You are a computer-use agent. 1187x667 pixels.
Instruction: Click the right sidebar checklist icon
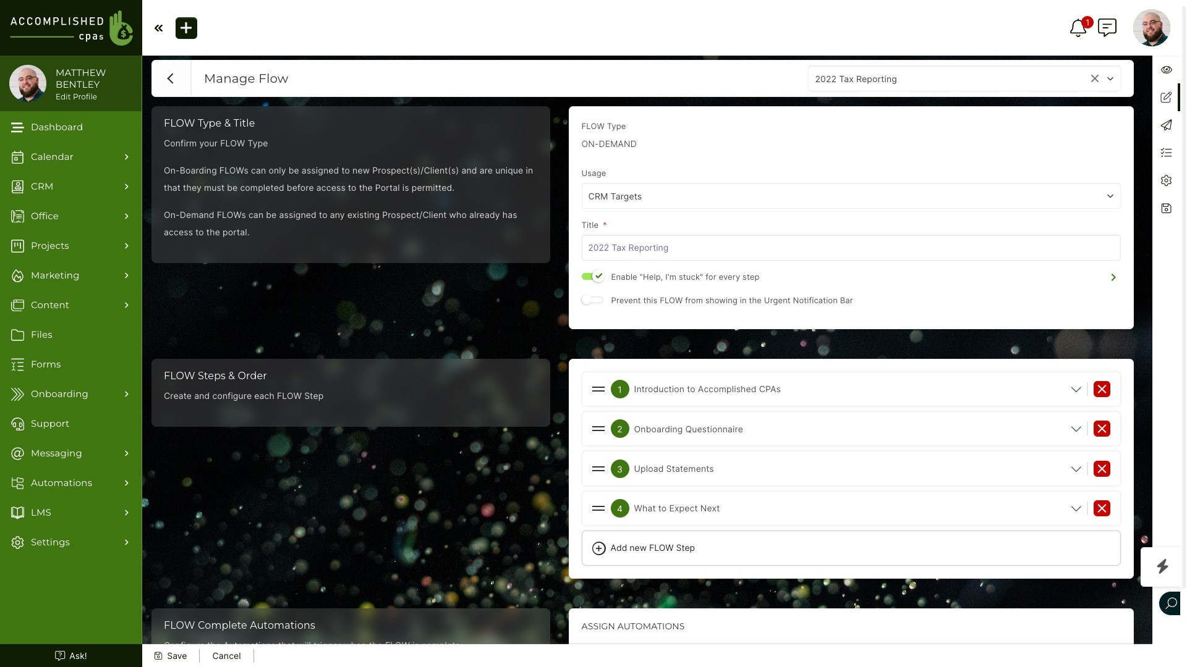pos(1166,153)
